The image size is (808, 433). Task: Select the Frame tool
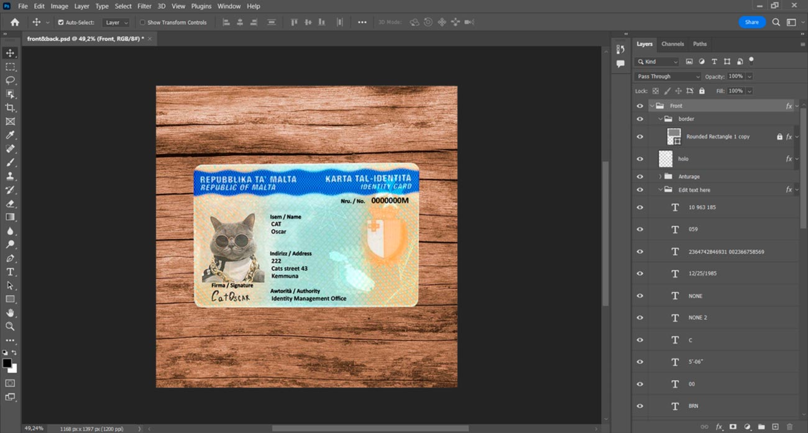[10, 121]
